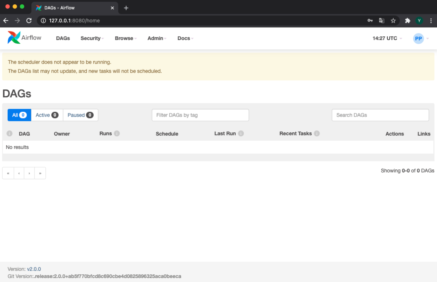
Task: Click the Schedule column header
Action: pyautogui.click(x=167, y=134)
